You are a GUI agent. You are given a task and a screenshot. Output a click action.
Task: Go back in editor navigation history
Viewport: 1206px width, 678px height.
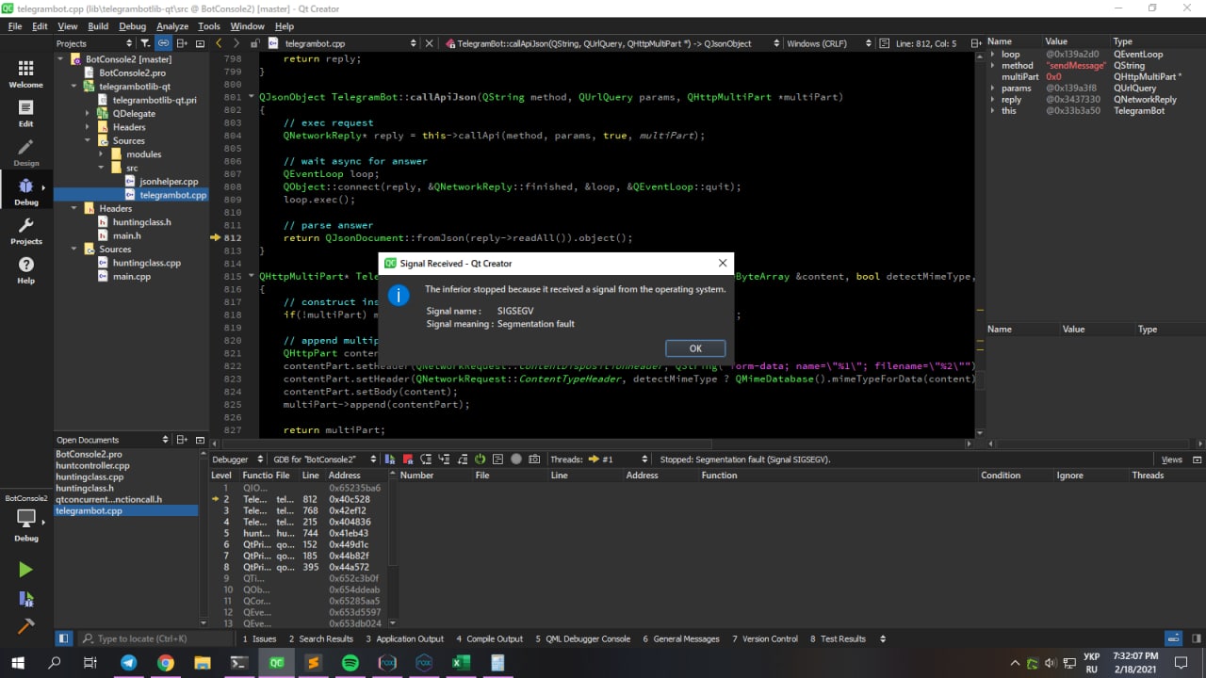pos(220,43)
